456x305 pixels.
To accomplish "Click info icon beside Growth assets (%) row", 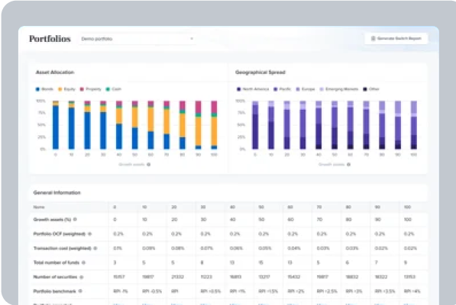I will tap(75, 220).
